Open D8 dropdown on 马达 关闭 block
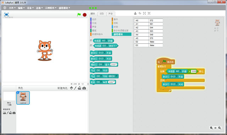Viewport: 227px width, 135px height. point(99,70)
